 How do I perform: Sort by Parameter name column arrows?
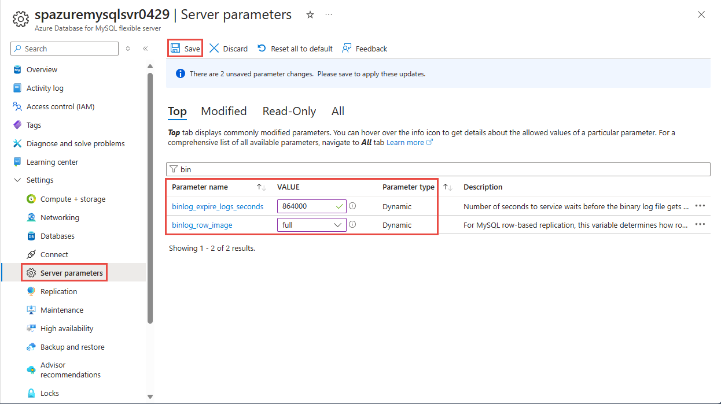pos(261,187)
